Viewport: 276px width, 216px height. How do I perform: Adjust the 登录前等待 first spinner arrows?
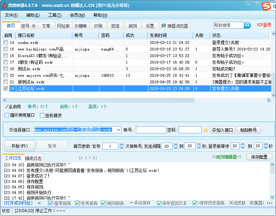tap(242, 146)
